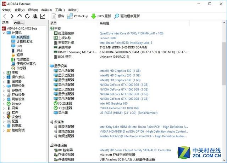The image size is (227, 163).
Task: Open the 报告(R) menu
Action: (x=33, y=10)
